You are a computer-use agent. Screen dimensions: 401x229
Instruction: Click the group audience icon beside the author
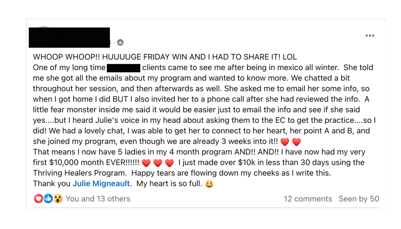120,42
